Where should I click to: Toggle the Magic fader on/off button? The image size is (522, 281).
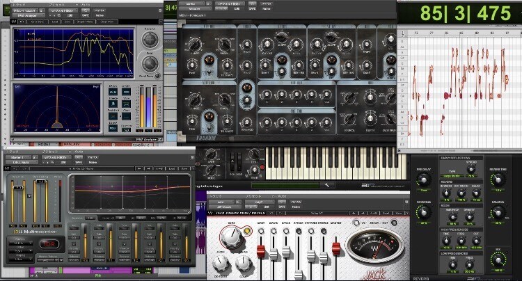pos(274,231)
